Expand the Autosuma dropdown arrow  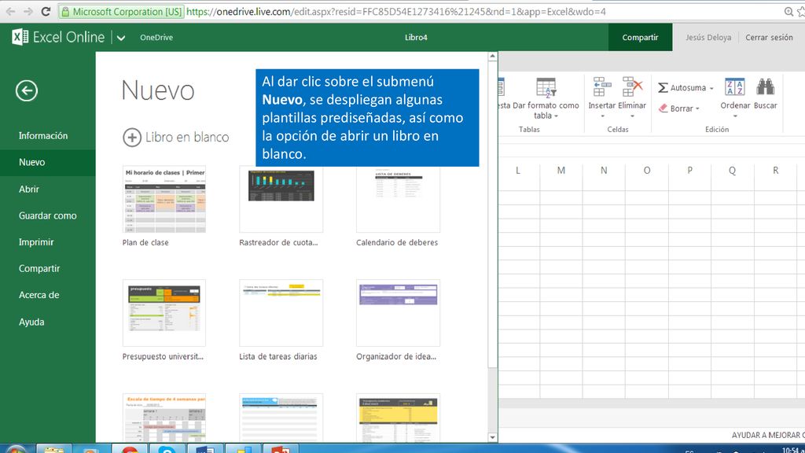711,88
